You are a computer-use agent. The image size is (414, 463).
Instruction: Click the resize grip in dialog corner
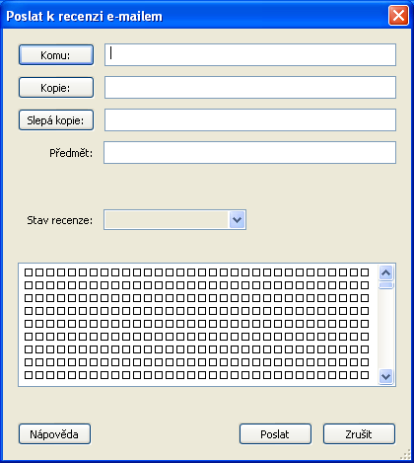coord(406,454)
